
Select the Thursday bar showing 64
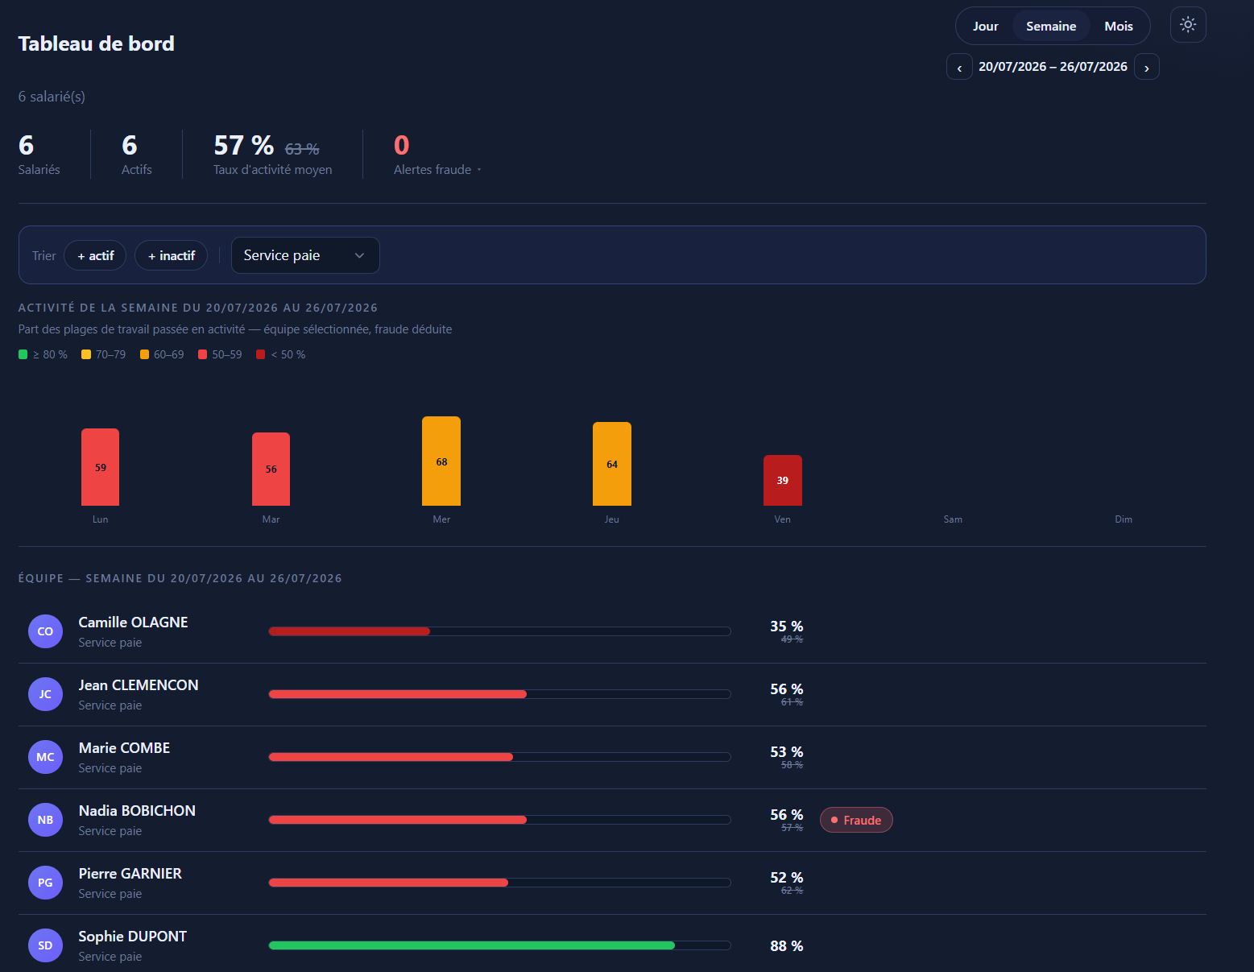pos(612,464)
